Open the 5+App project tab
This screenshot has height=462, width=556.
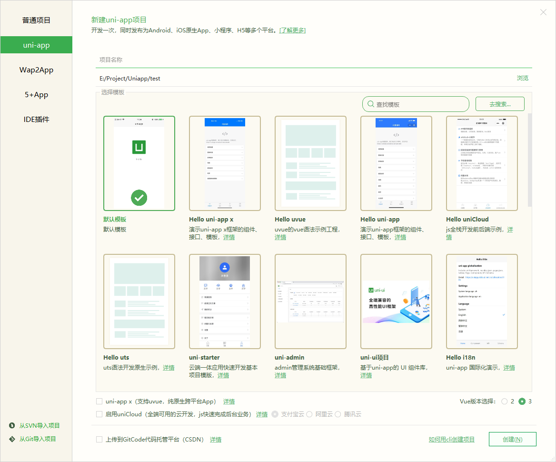(x=36, y=95)
